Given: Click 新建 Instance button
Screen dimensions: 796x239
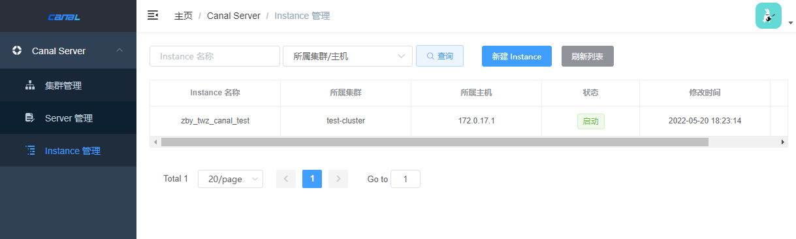Looking at the screenshot, I should pyautogui.click(x=517, y=56).
